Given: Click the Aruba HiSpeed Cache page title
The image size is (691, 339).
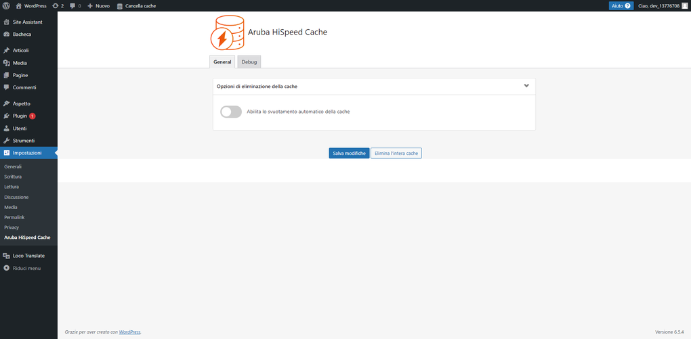Looking at the screenshot, I should tap(288, 32).
